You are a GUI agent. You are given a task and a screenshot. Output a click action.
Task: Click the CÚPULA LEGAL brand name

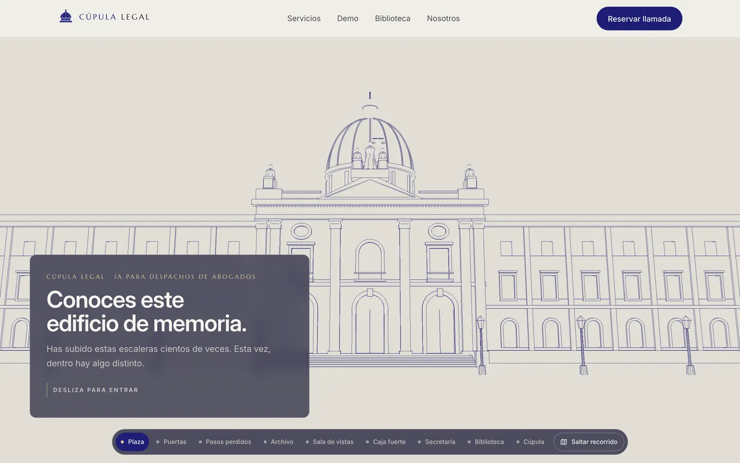pos(114,17)
